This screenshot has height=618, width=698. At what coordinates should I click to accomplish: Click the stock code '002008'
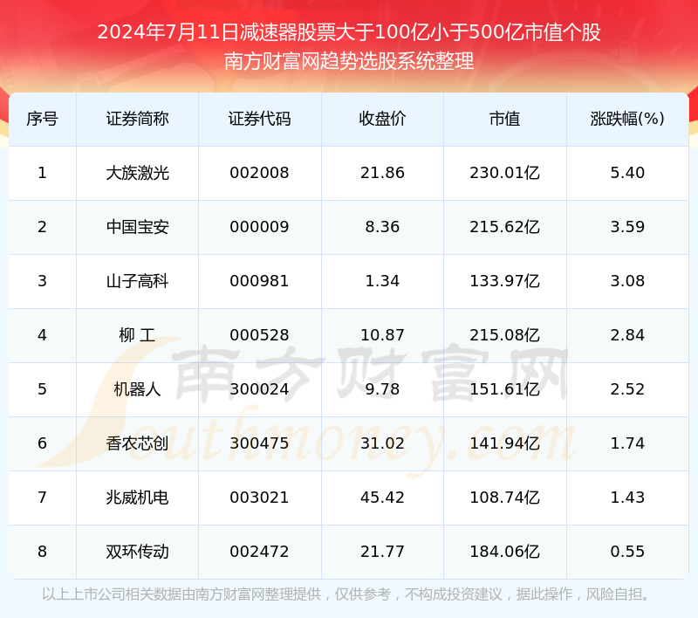coord(259,173)
